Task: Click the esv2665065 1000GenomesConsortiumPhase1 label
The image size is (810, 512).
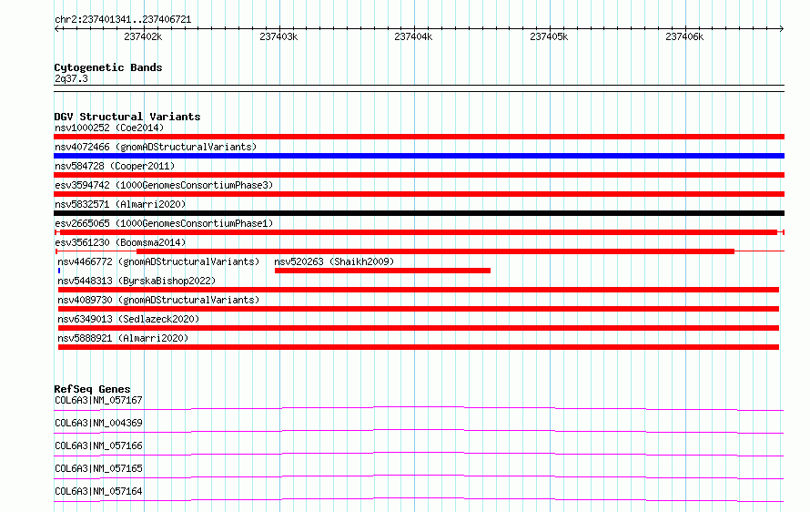Action: [164, 223]
